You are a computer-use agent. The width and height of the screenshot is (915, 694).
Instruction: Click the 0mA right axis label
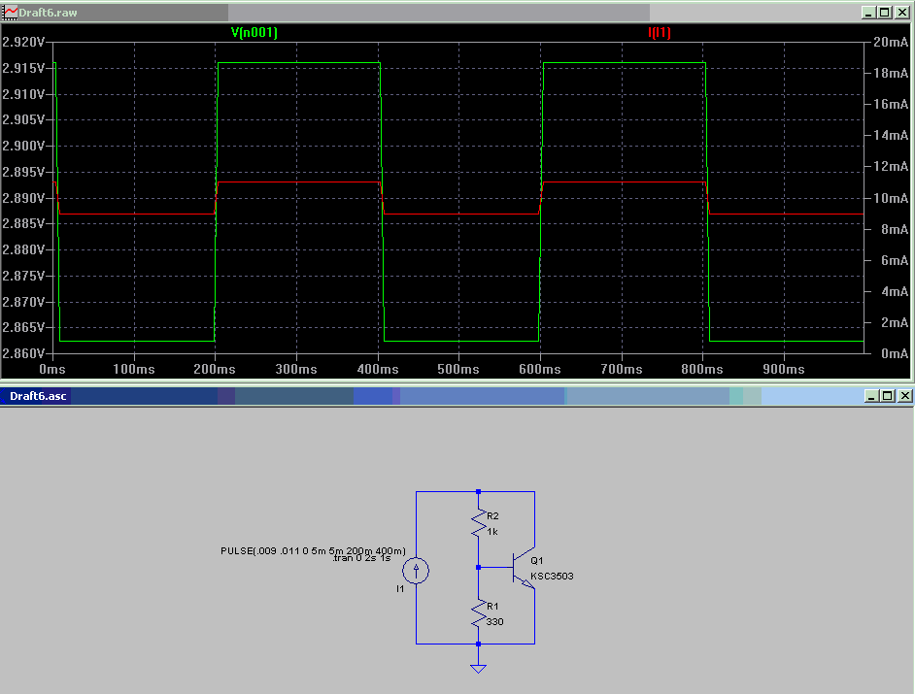coord(895,353)
